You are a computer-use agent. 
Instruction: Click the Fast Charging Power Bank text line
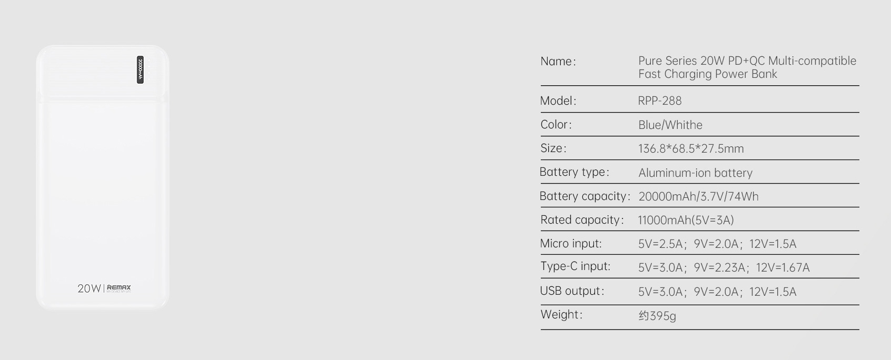[x=708, y=74]
